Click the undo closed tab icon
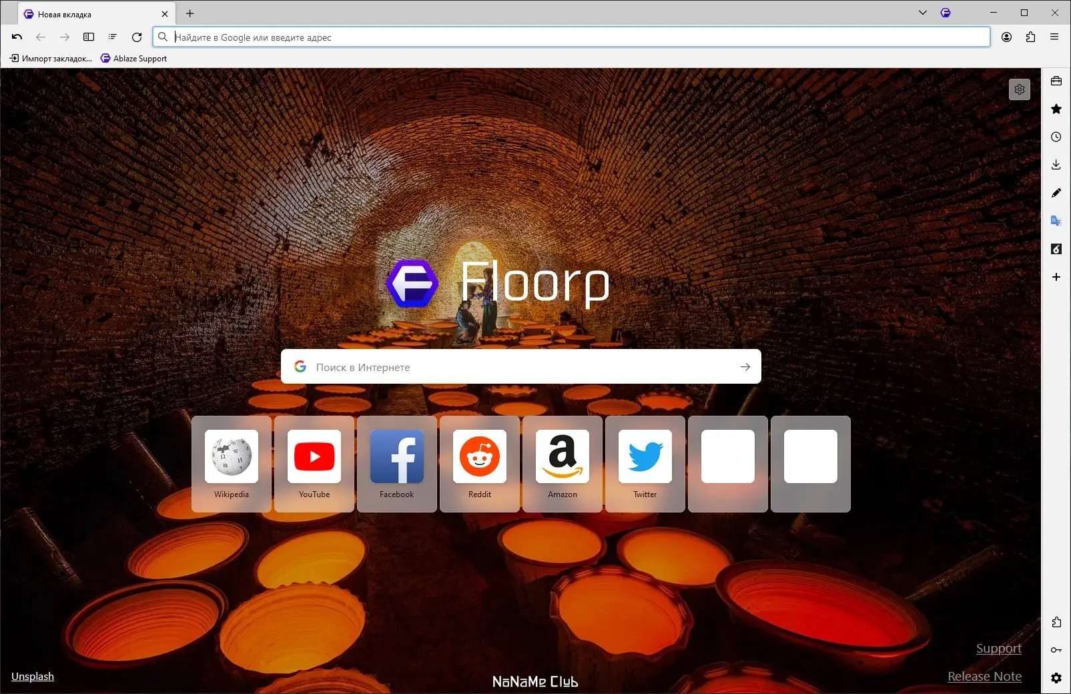Image resolution: width=1071 pixels, height=694 pixels. pos(17,37)
